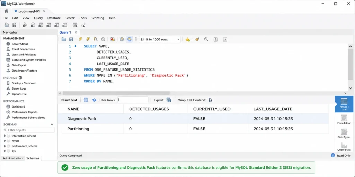Screen dimensions: 355x177
Task: Open Server Status in the navigator
Action: click(x=20, y=44)
